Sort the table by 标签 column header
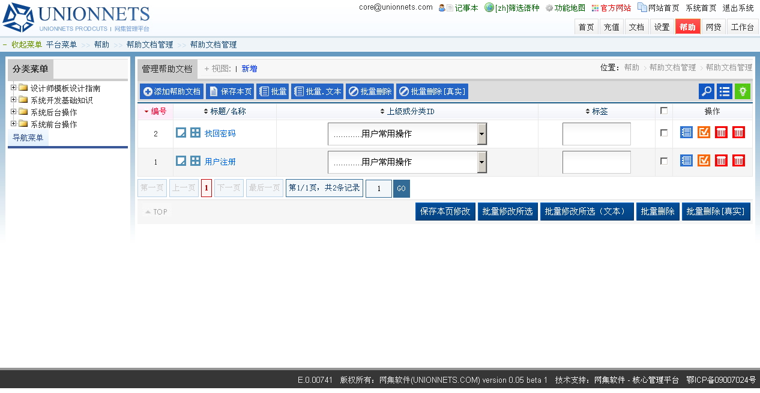The height and width of the screenshot is (393, 760). click(x=597, y=111)
